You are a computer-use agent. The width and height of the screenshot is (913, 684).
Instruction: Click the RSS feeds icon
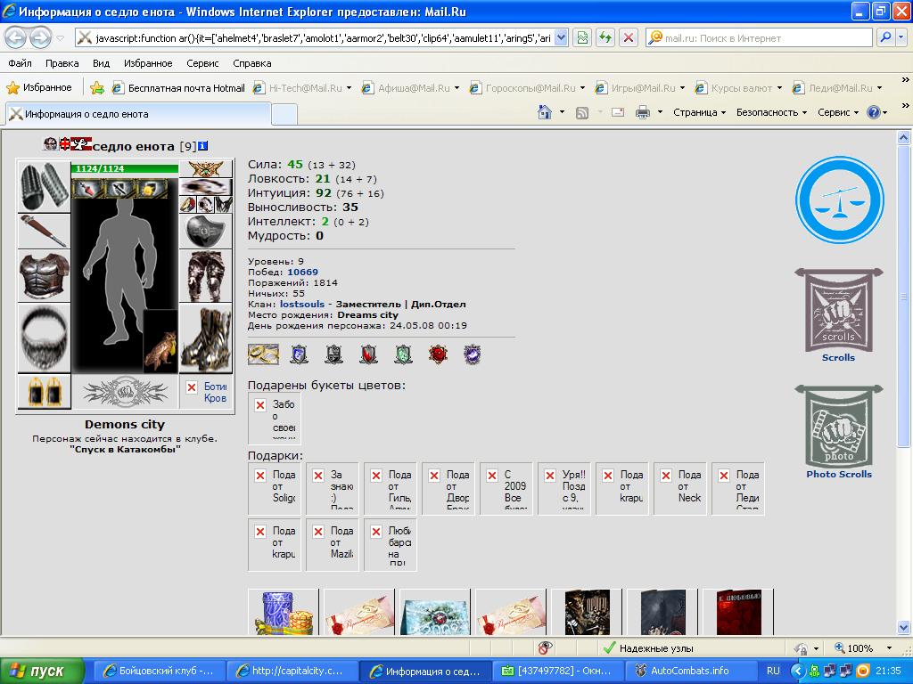click(x=581, y=113)
